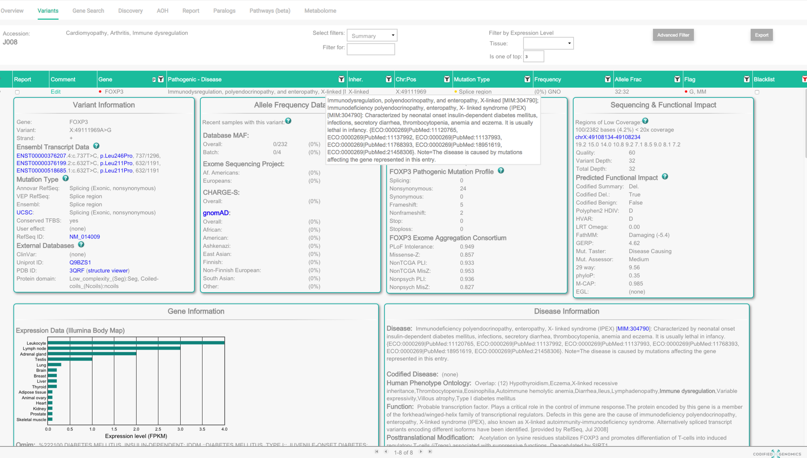Click Edit comment link for FOXP3
The width and height of the screenshot is (807, 458).
click(55, 92)
